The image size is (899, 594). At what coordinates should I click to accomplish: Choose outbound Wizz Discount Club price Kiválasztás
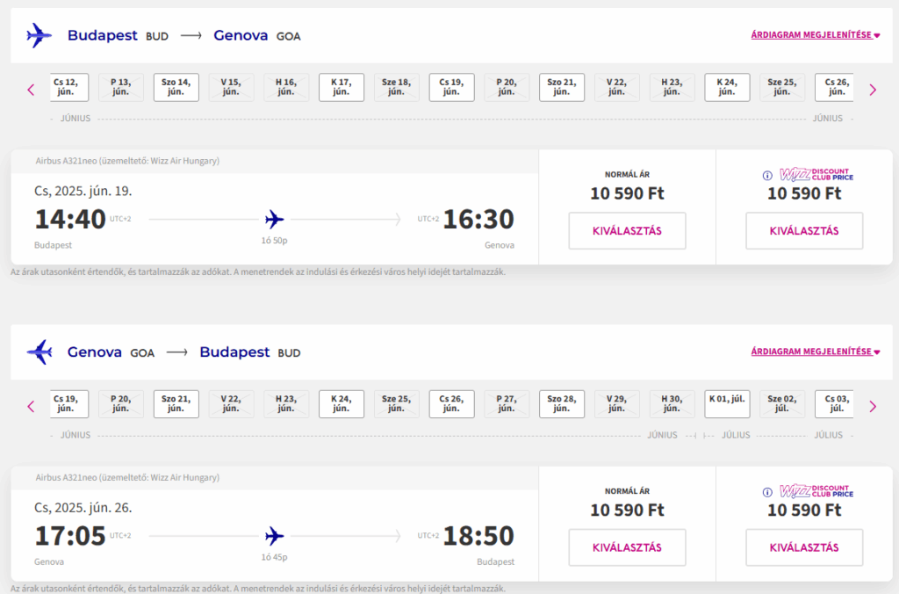pyautogui.click(x=804, y=231)
